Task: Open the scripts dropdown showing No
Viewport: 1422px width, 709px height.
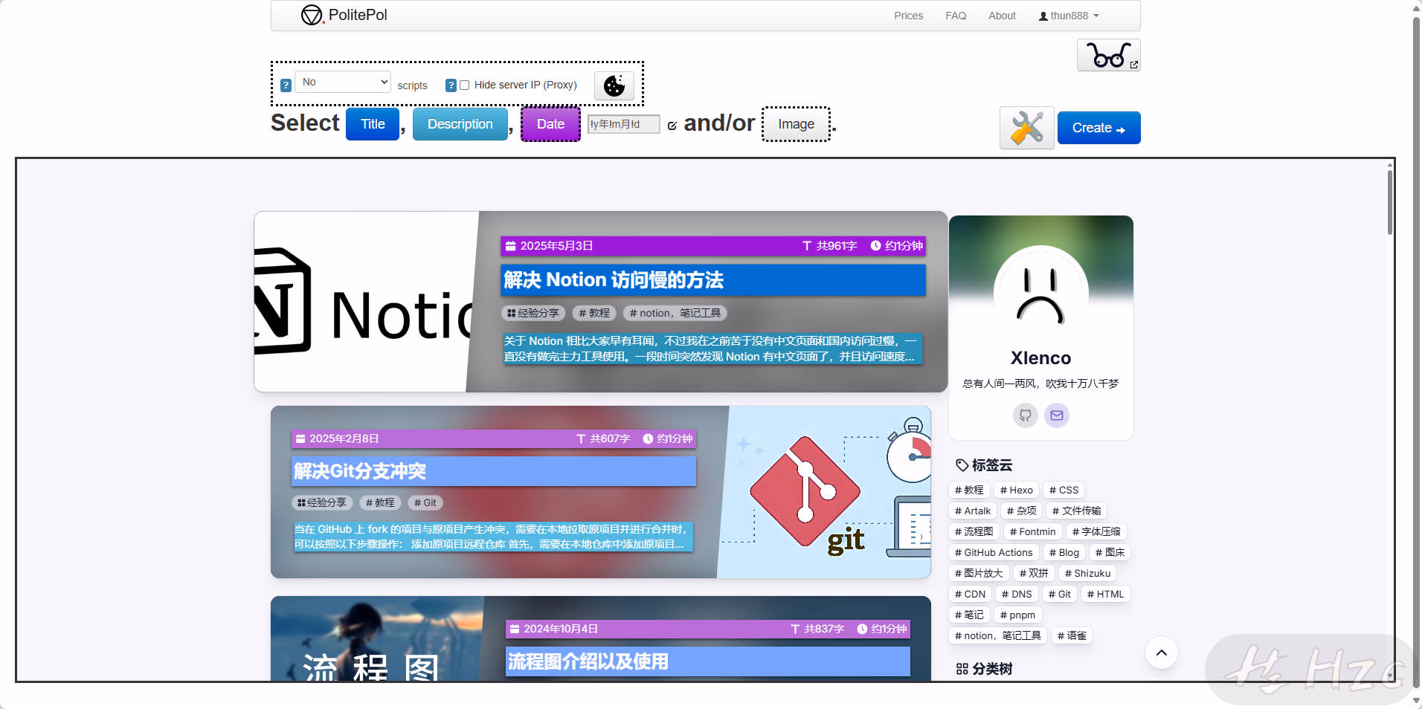Action: tap(343, 82)
